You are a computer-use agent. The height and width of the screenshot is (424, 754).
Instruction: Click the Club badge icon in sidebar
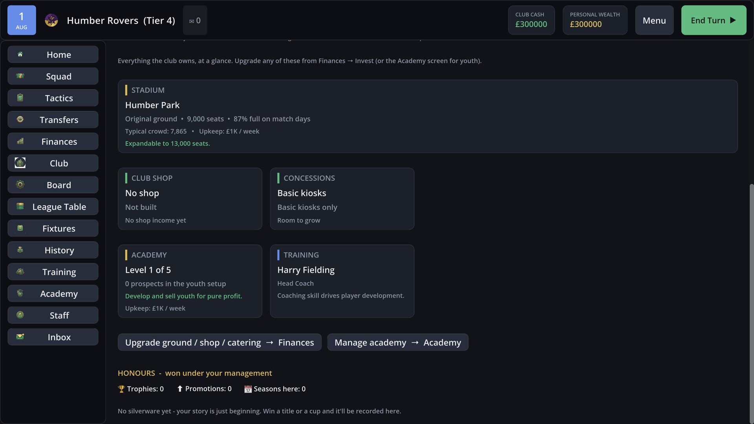tap(20, 163)
